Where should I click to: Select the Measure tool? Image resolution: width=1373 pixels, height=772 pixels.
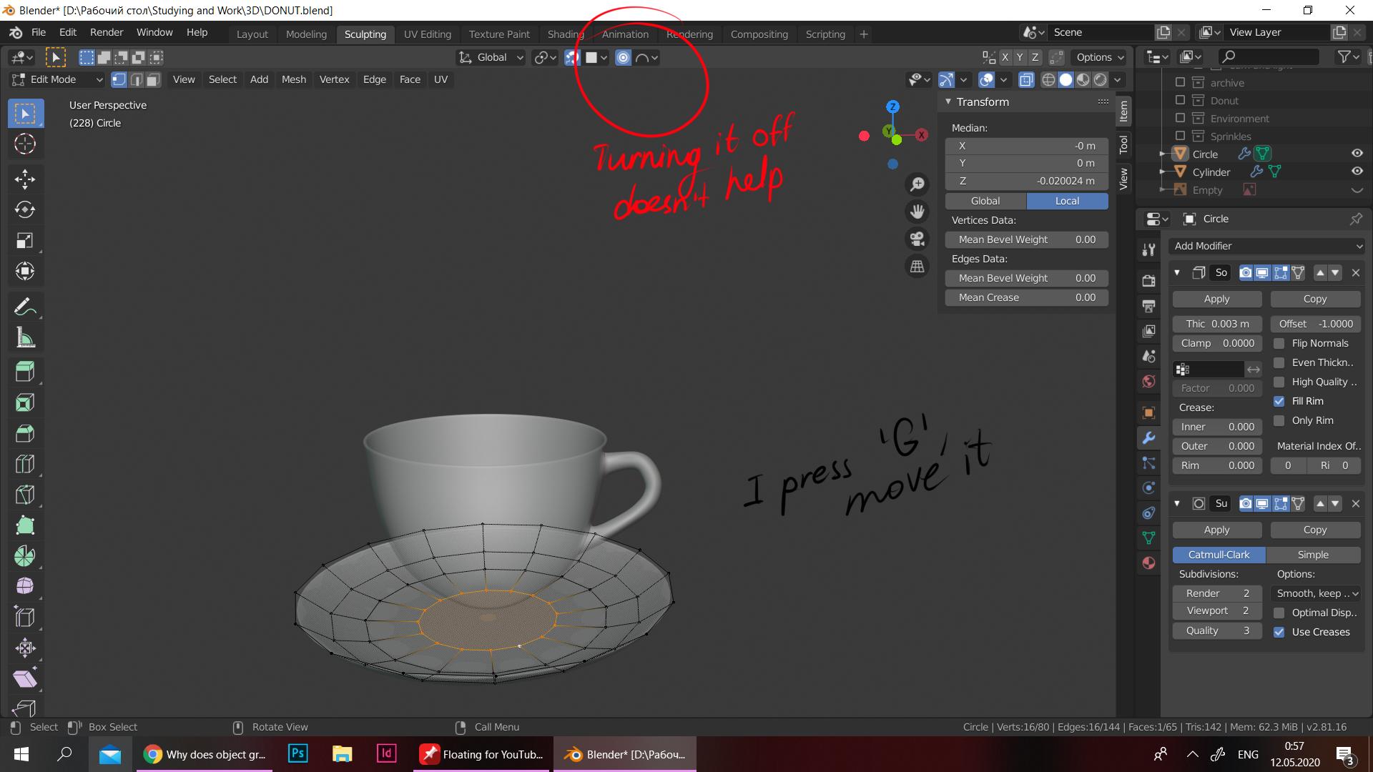click(25, 338)
